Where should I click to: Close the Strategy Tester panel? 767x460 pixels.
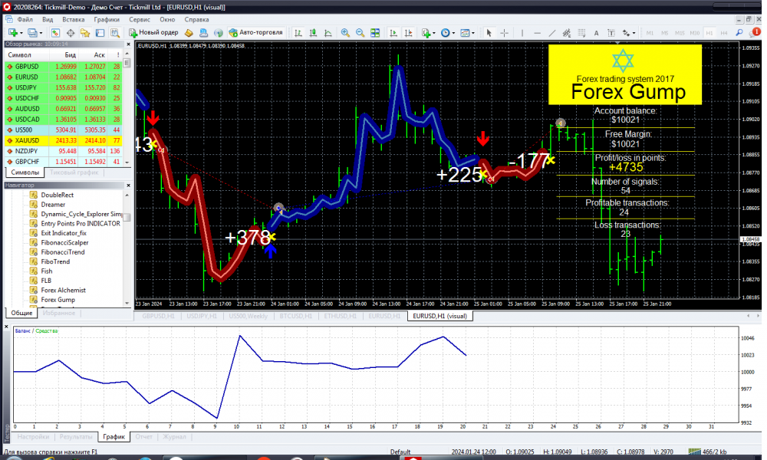tap(6, 327)
